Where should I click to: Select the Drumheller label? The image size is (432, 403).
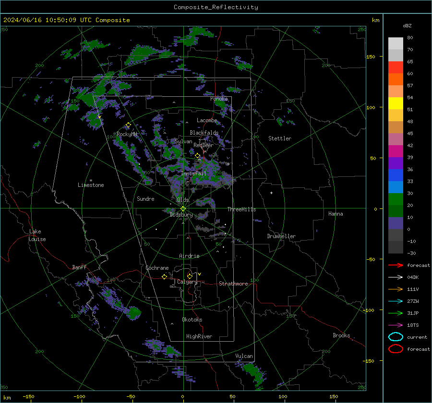click(x=281, y=236)
